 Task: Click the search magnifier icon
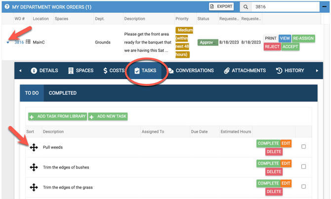coord(246,7)
